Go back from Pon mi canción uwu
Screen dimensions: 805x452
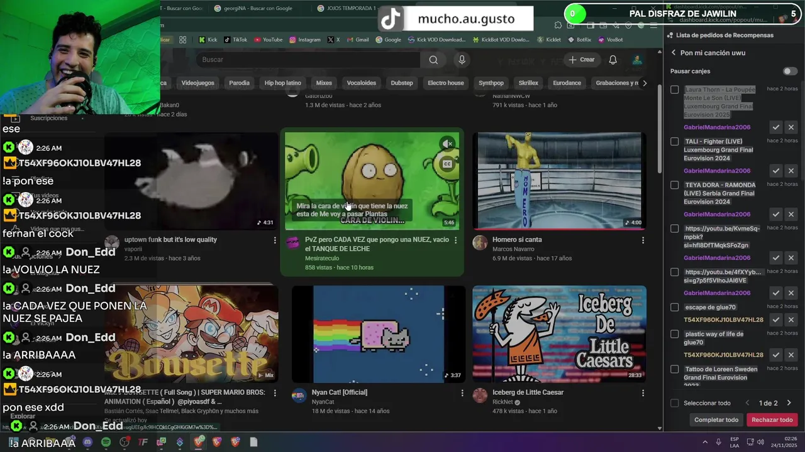(674, 53)
